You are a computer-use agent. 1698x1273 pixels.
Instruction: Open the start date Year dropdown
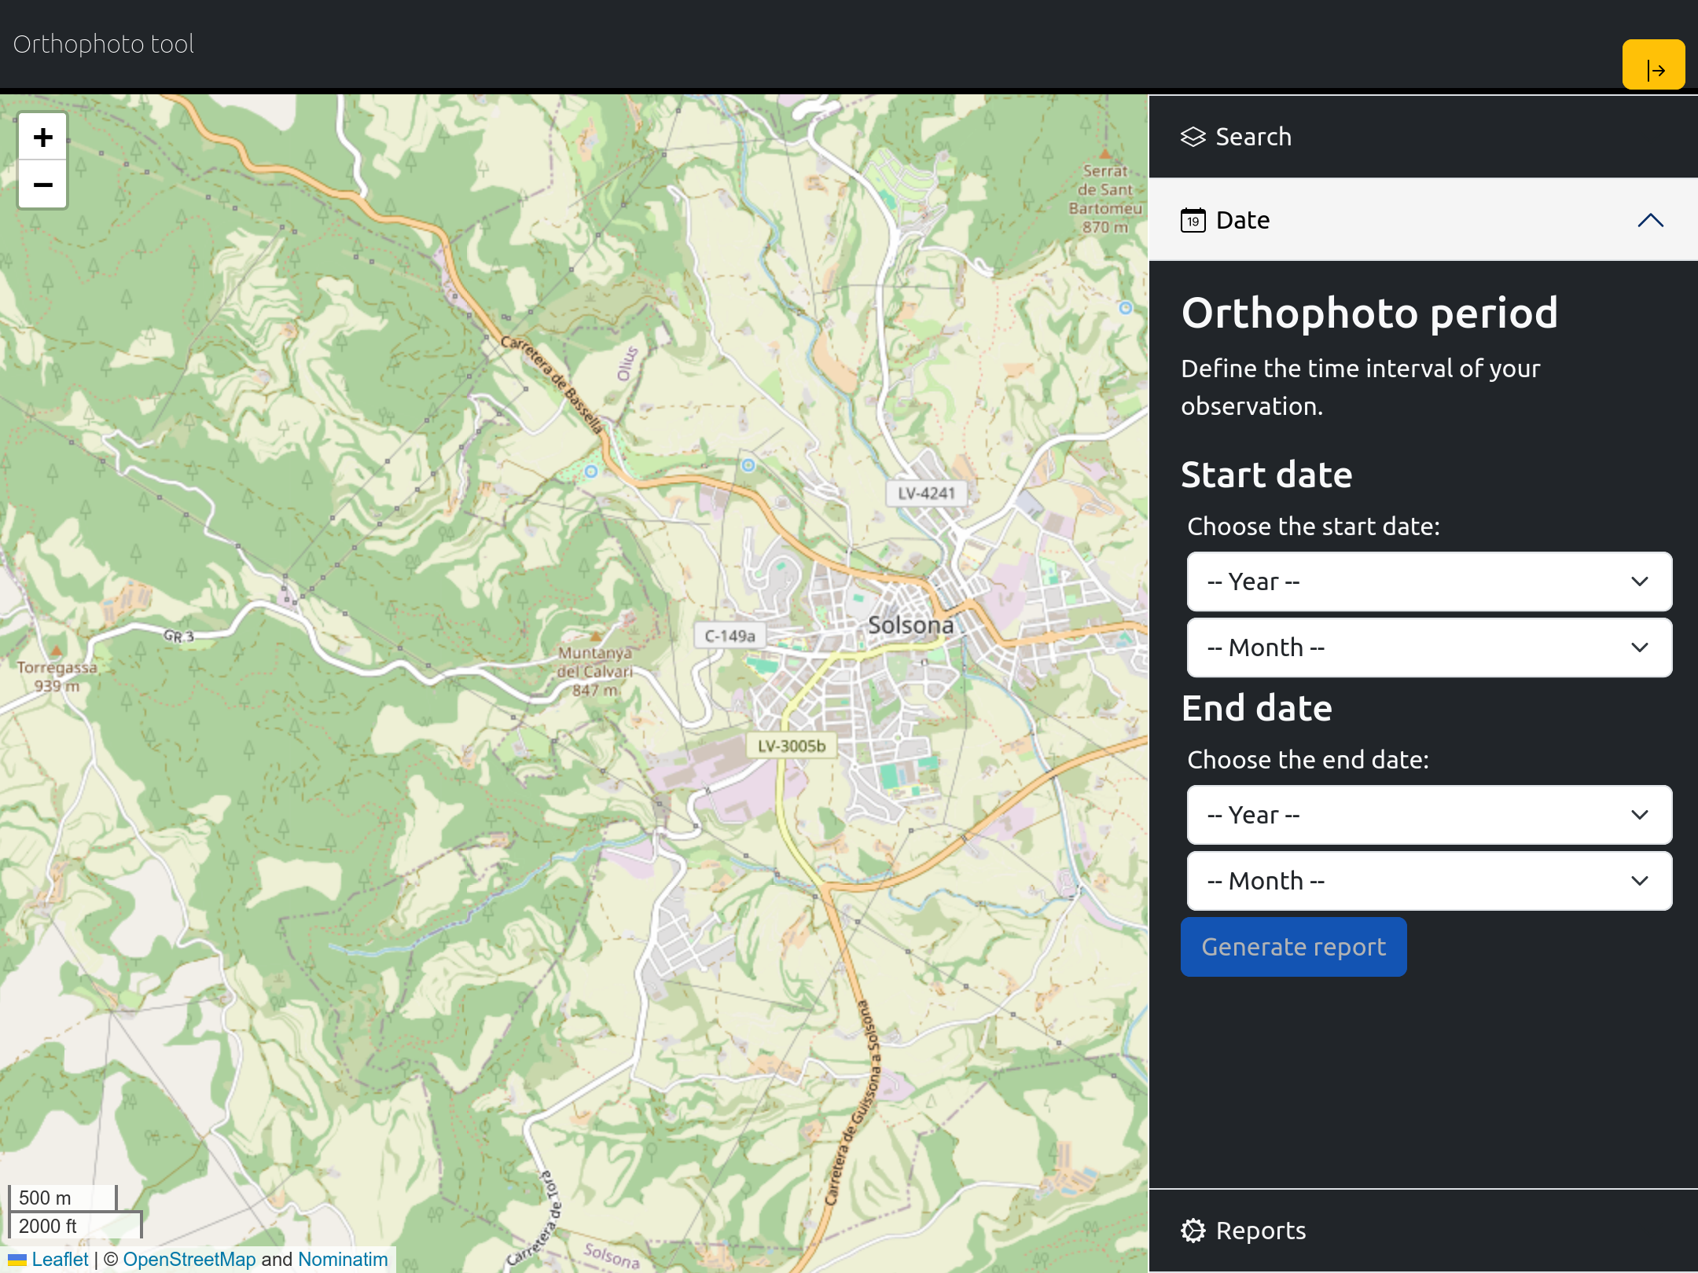coord(1428,581)
